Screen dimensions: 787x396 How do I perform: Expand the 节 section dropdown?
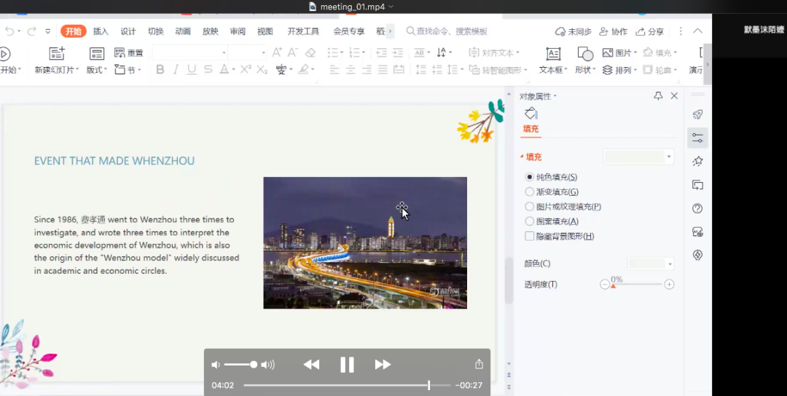(139, 70)
